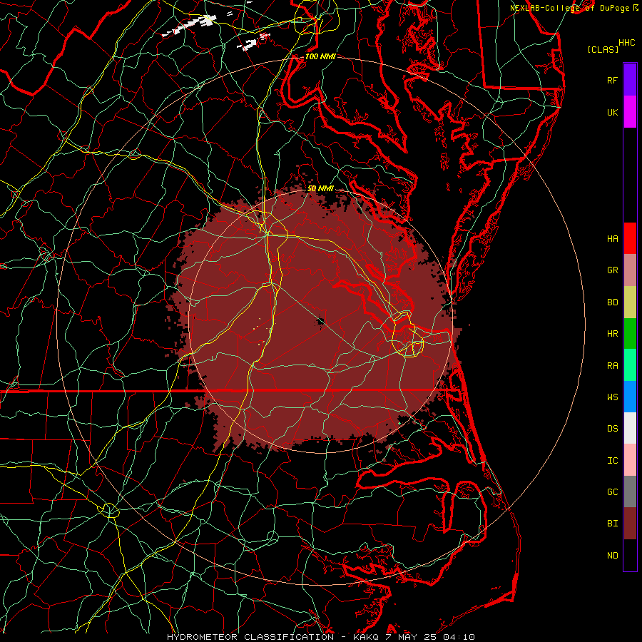The image size is (642, 642).
Task: Click the RF legend label
Action: (x=612, y=80)
